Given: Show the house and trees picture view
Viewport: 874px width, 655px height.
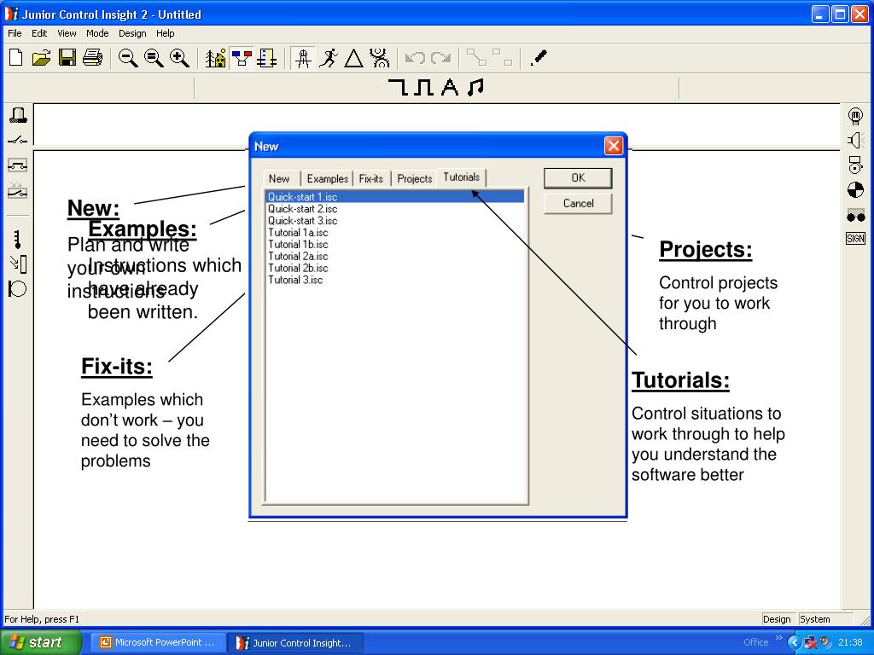Looking at the screenshot, I should pos(216,57).
